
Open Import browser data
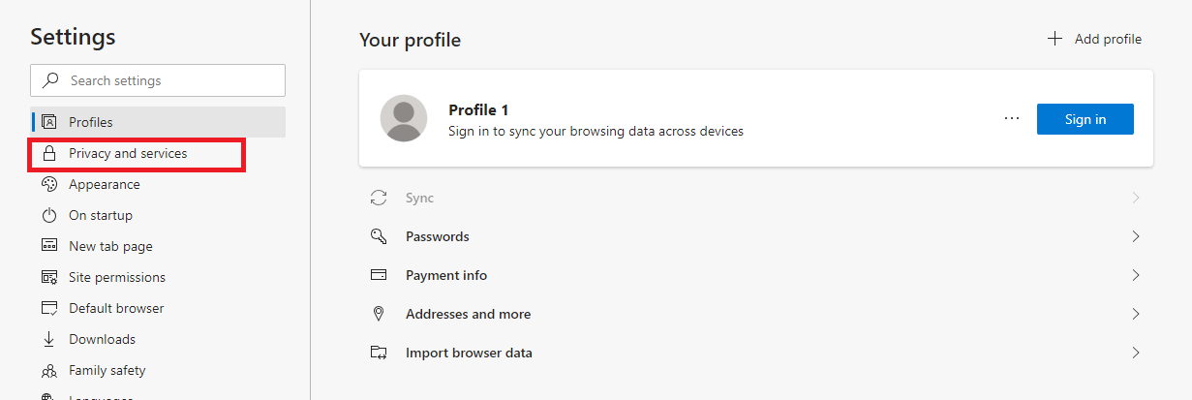click(469, 353)
